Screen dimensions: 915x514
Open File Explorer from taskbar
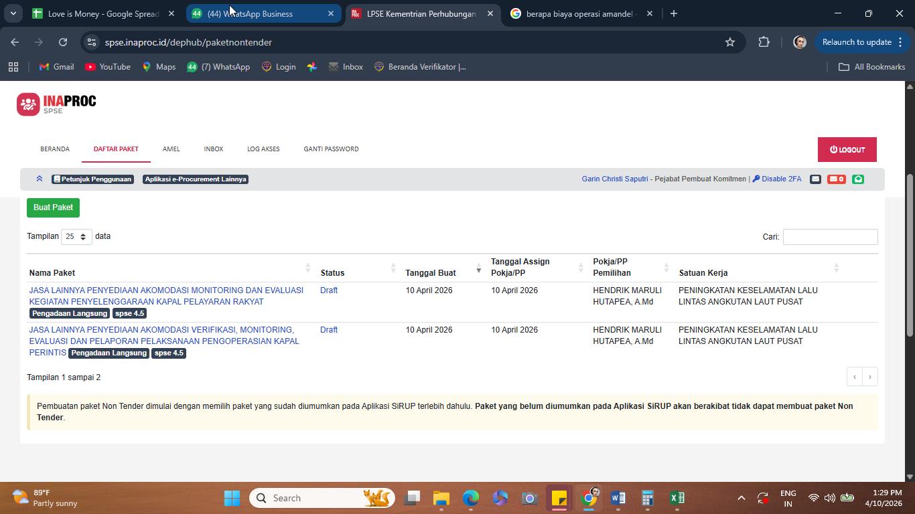click(x=441, y=498)
